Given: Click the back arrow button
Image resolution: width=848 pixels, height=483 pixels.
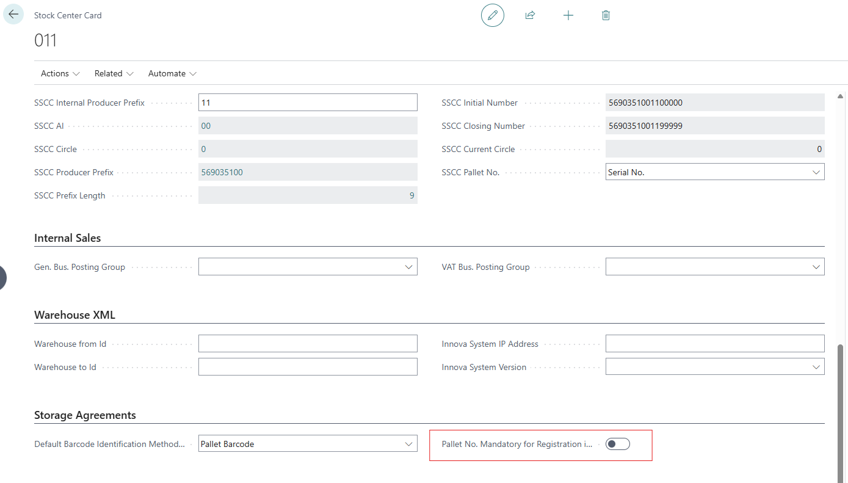Looking at the screenshot, I should point(13,15).
